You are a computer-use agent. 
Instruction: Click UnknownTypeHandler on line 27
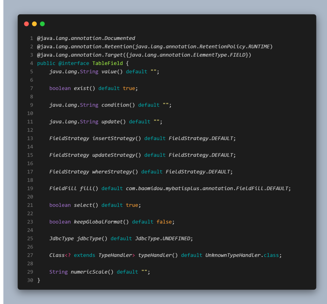pyautogui.click(x=233, y=255)
